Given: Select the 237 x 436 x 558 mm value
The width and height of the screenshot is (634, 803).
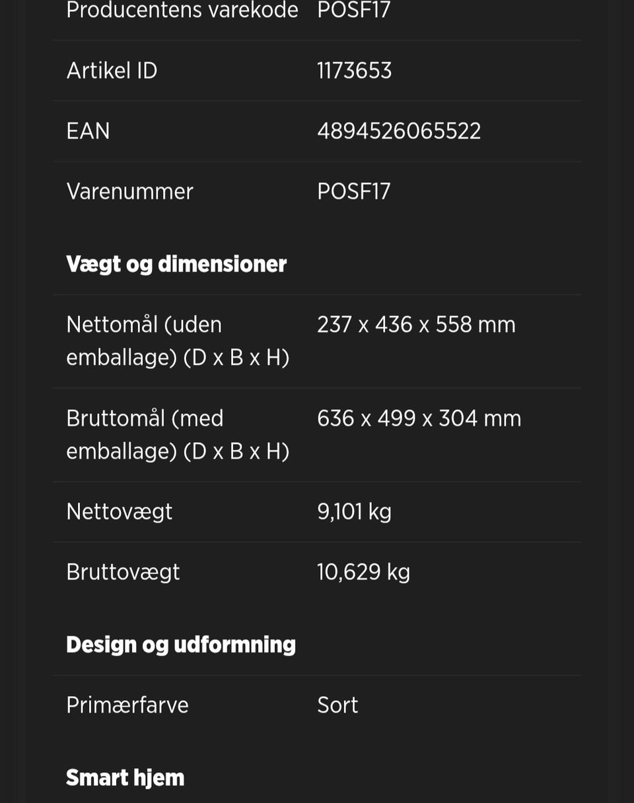Looking at the screenshot, I should pyautogui.click(x=415, y=325).
